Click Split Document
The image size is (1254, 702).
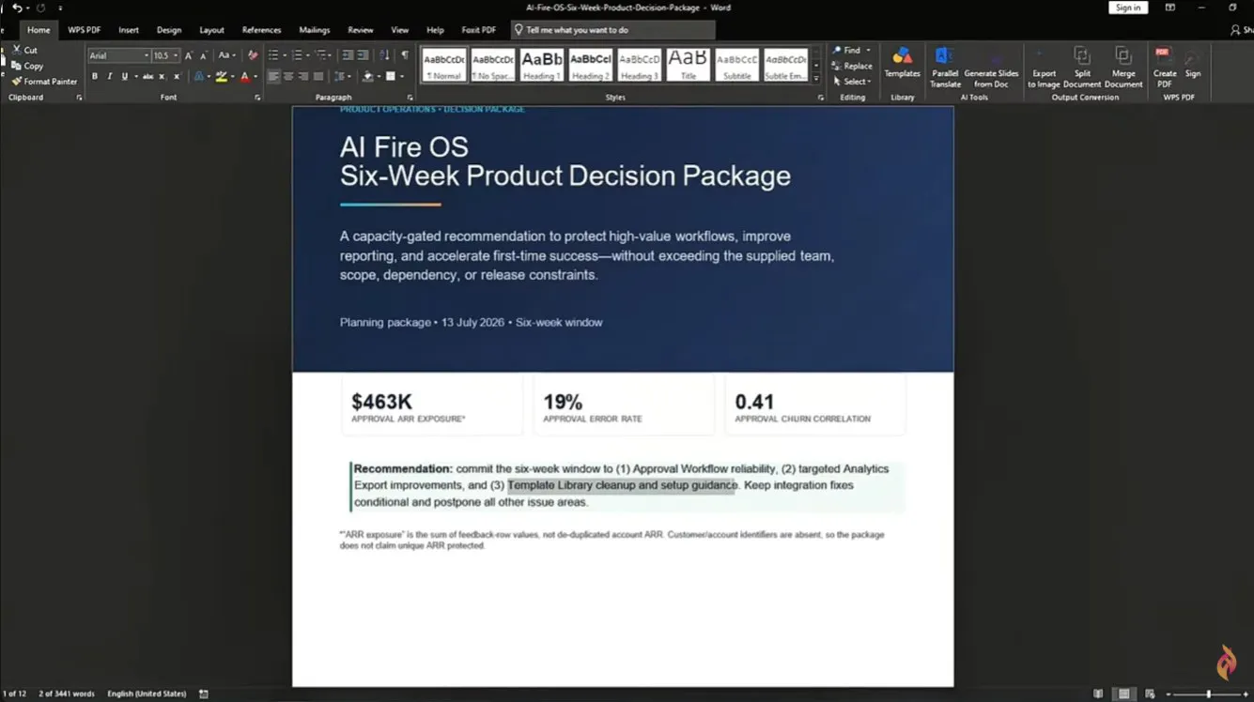point(1082,67)
